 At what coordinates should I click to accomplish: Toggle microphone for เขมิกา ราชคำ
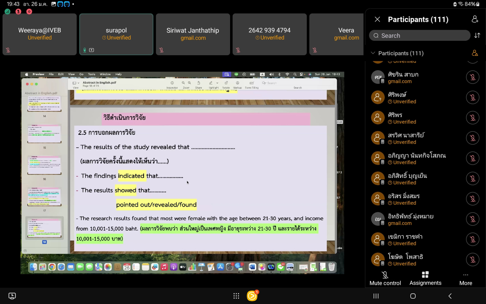click(472, 239)
